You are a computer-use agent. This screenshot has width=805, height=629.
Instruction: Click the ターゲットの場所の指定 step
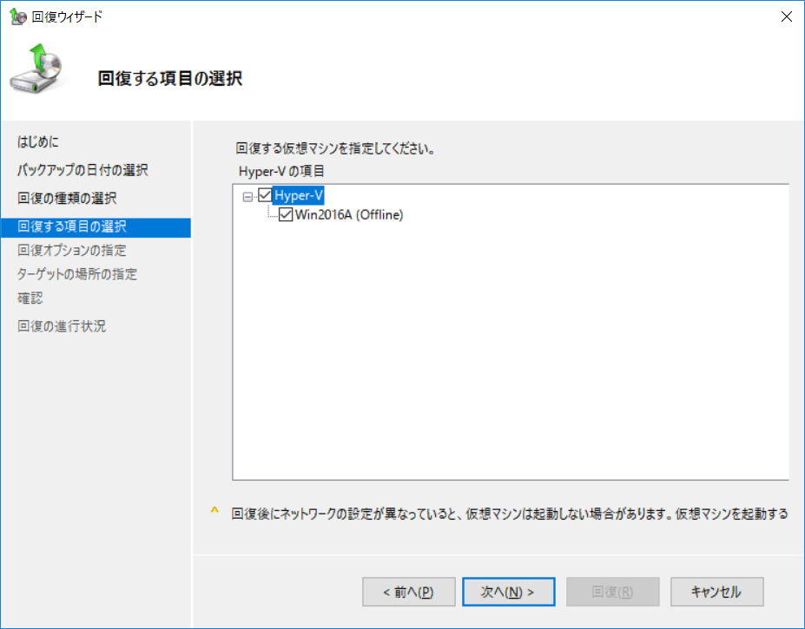tap(77, 274)
